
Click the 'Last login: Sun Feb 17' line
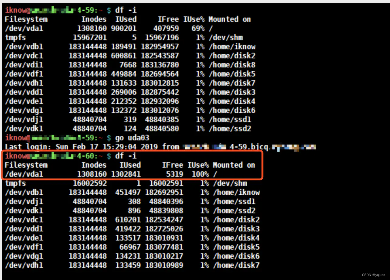pos(160,147)
